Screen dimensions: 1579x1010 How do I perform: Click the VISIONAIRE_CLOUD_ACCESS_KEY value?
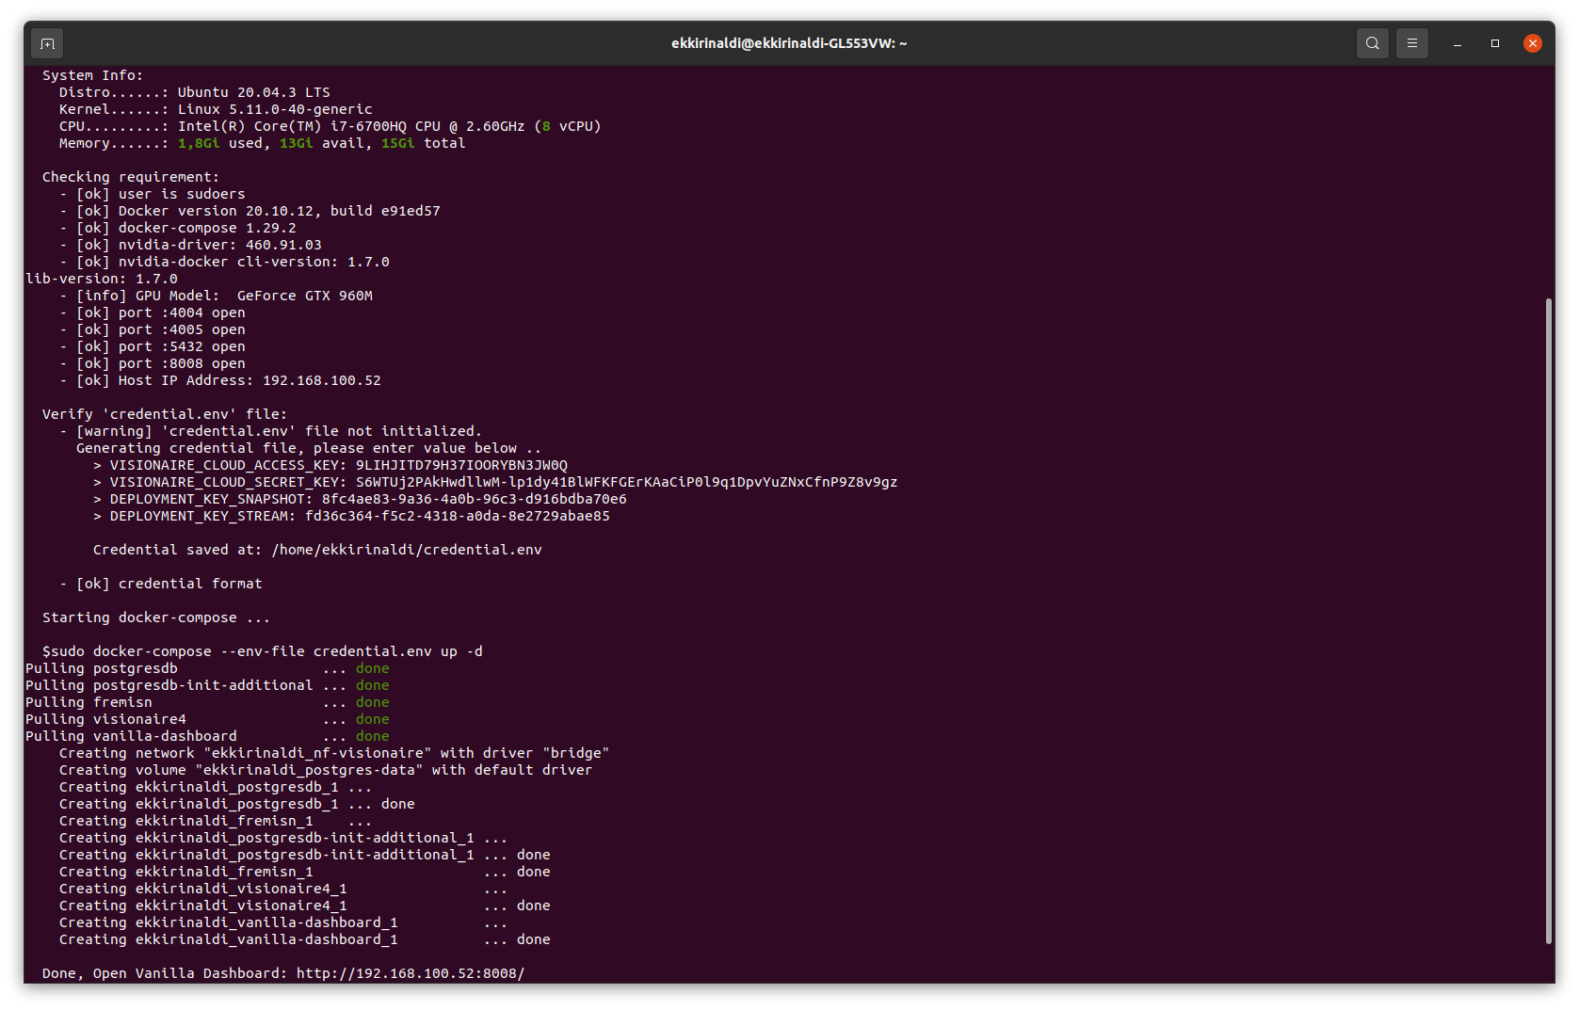(x=461, y=465)
